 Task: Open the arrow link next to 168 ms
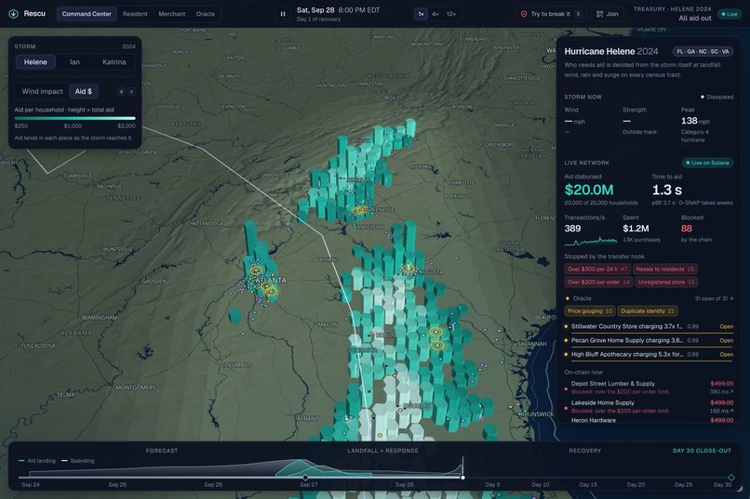coord(731,411)
